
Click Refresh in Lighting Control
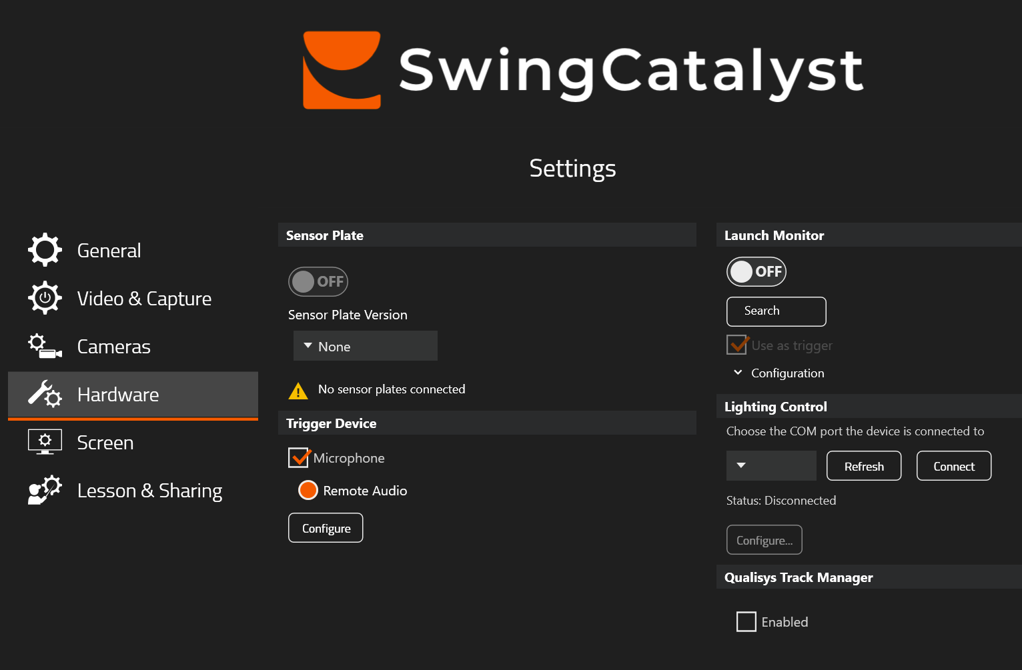pos(863,465)
